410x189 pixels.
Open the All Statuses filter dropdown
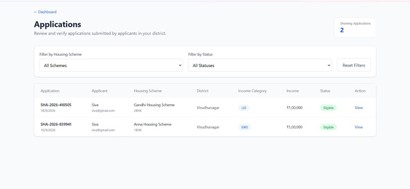click(260, 65)
